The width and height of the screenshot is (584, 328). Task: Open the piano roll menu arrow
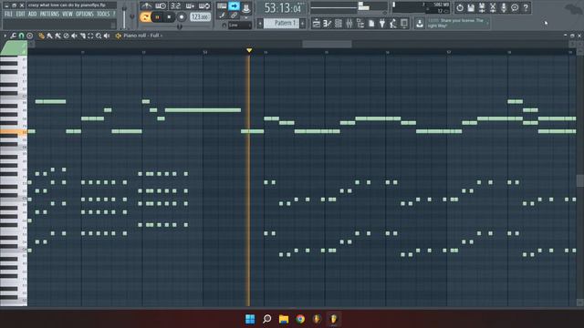(x=5, y=36)
